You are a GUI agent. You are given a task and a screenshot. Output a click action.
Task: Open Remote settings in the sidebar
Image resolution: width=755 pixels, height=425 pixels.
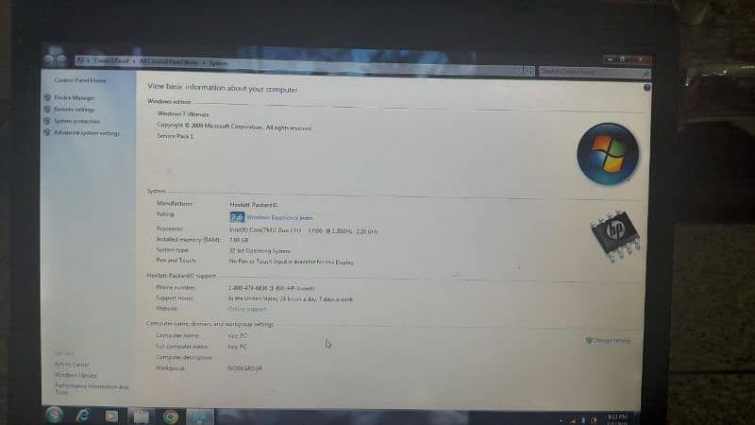(74, 110)
